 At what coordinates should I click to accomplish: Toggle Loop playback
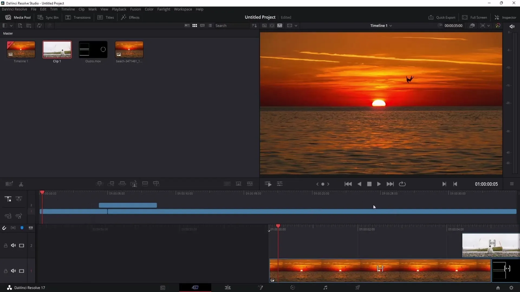402,184
